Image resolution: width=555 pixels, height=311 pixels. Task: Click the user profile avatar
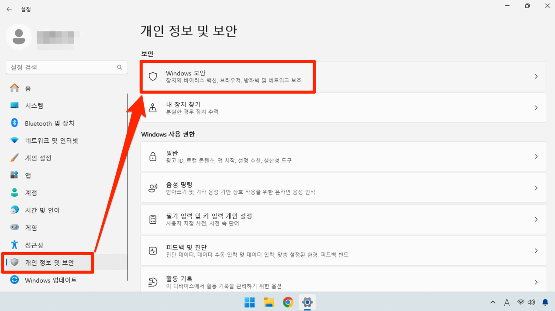click(x=19, y=37)
